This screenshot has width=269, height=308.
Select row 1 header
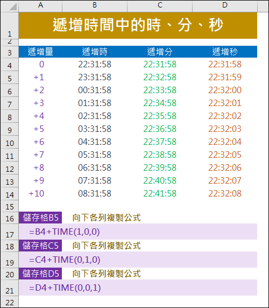[x=10, y=25]
